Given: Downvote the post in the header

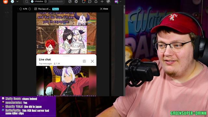Looking at the screenshot, I should [x=30, y=9].
